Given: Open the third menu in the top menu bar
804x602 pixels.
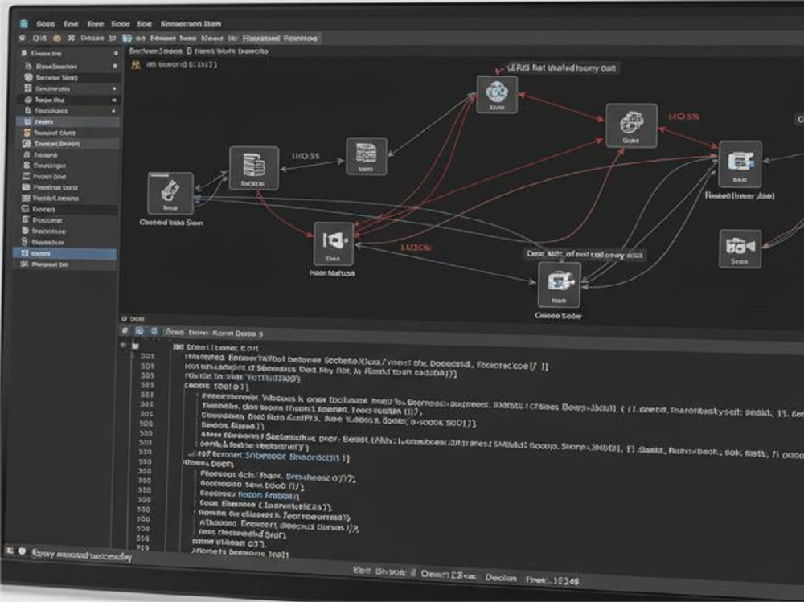Looking at the screenshot, I should click(96, 23).
